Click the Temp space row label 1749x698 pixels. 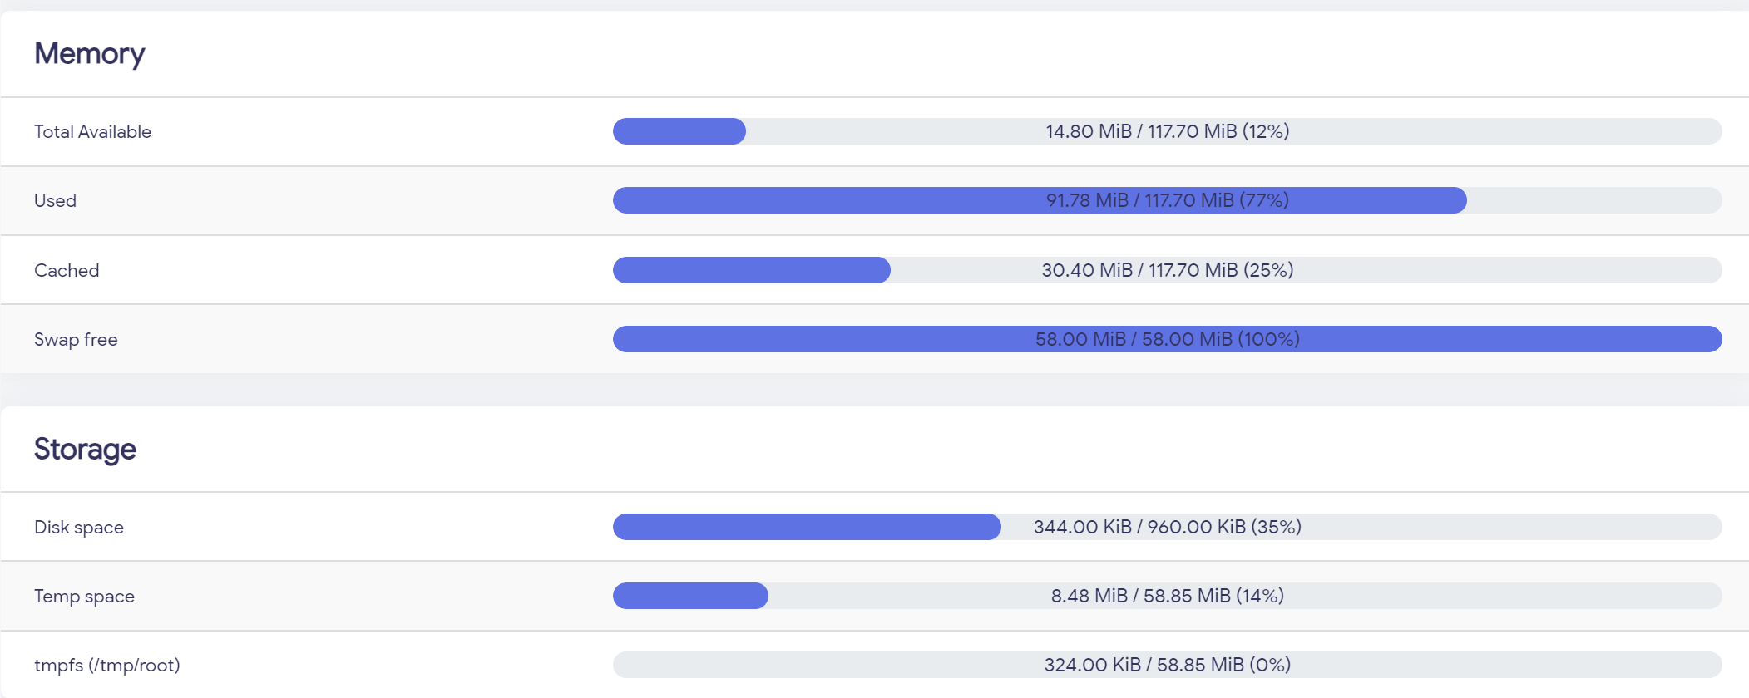pos(84,597)
